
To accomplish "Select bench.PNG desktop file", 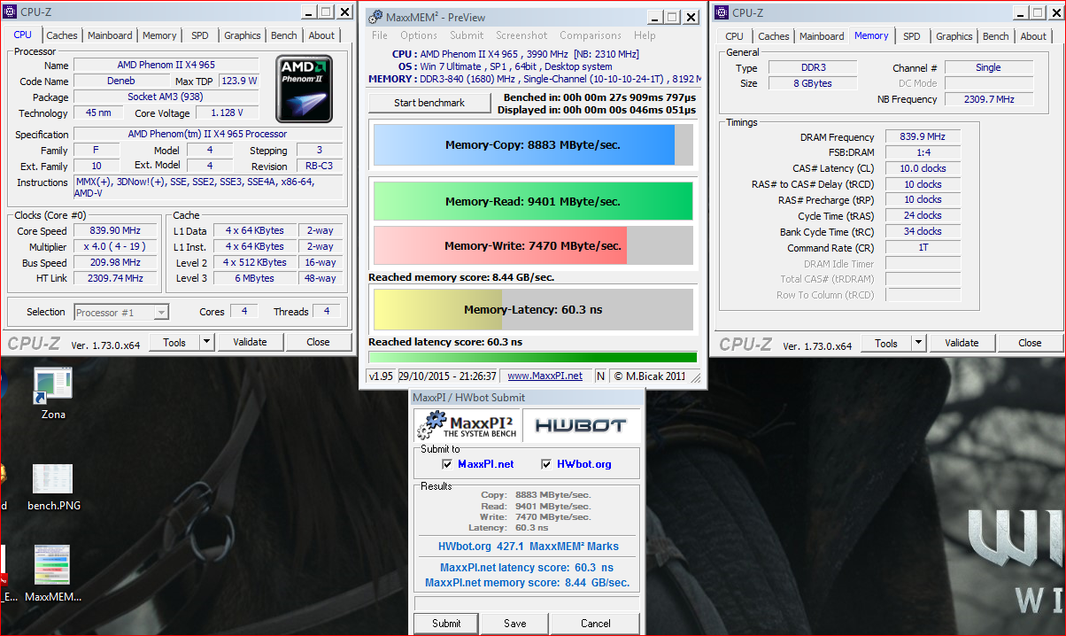I will coord(53,487).
